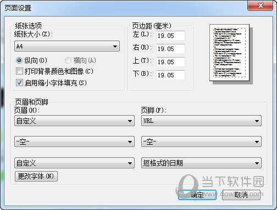Open the middle 页脚 -空- dropdown
277x210 pixels.
(201, 141)
